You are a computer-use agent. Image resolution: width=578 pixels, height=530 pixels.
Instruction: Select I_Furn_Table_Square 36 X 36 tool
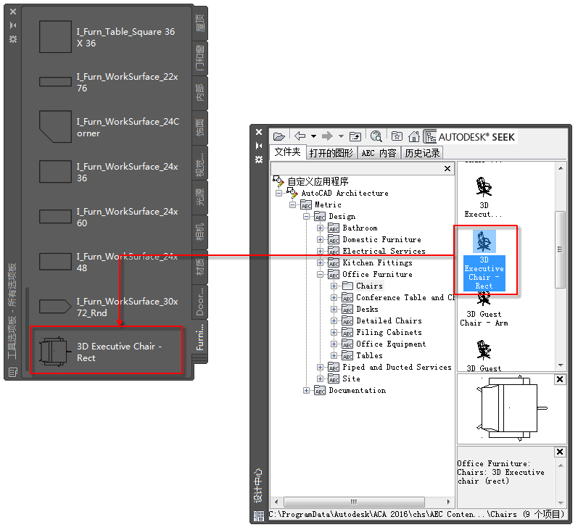tap(108, 37)
